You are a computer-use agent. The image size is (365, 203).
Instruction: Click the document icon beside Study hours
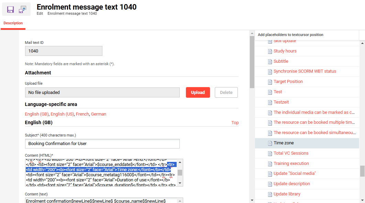pos(270,51)
